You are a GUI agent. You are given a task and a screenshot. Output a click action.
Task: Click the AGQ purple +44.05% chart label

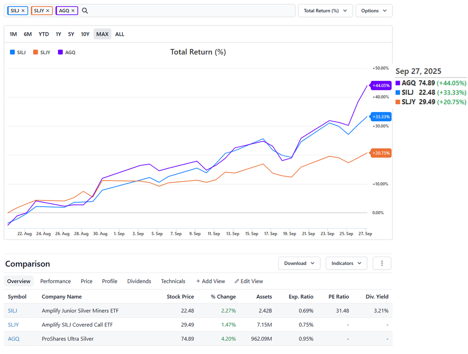[x=381, y=85]
